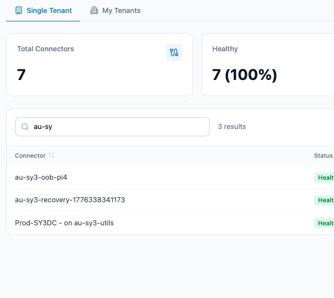Select the Single Tenant tab
334x298 pixels.
pos(43,11)
